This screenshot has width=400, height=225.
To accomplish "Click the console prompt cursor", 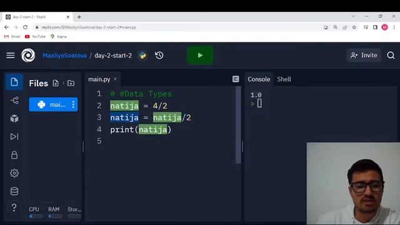I will pos(259,103).
